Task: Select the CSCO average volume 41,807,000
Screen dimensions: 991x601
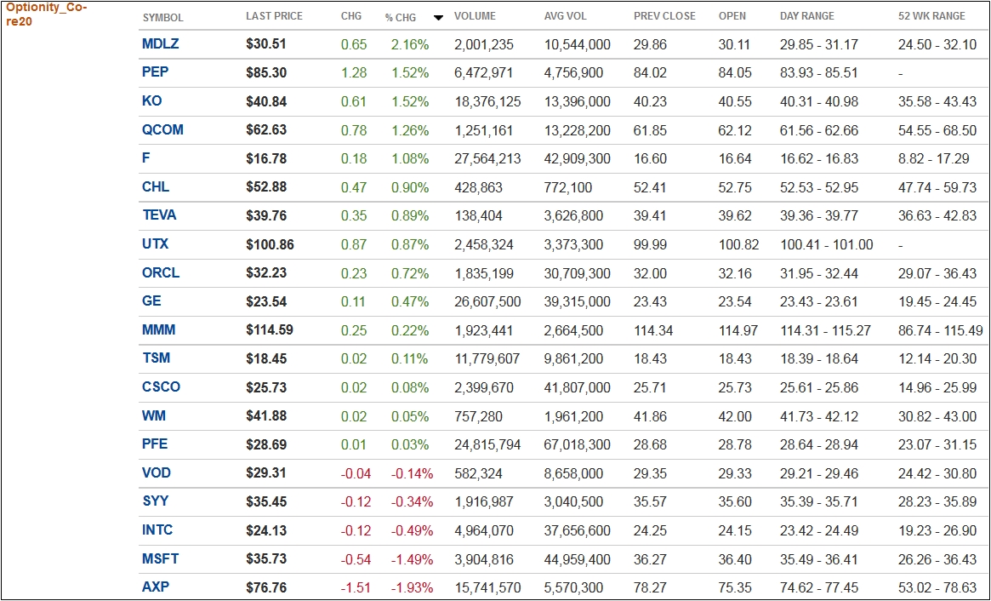Action: click(x=578, y=388)
